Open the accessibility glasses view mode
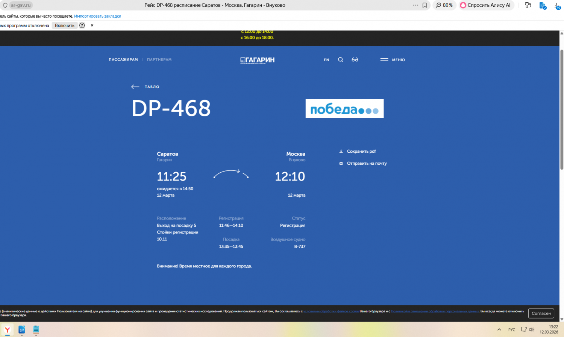Image resolution: width=564 pixels, height=337 pixels. pos(355,60)
